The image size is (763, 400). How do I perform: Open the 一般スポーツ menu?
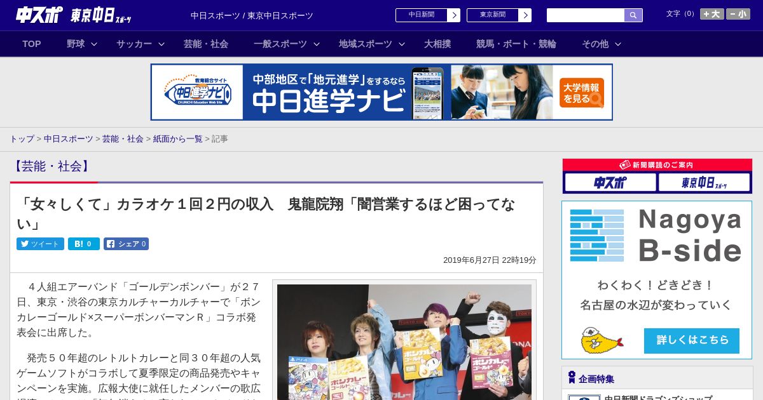pyautogui.click(x=280, y=44)
